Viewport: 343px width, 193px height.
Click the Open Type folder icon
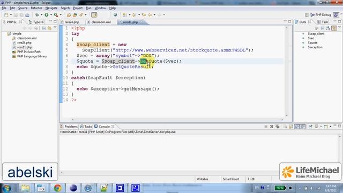click(69, 15)
